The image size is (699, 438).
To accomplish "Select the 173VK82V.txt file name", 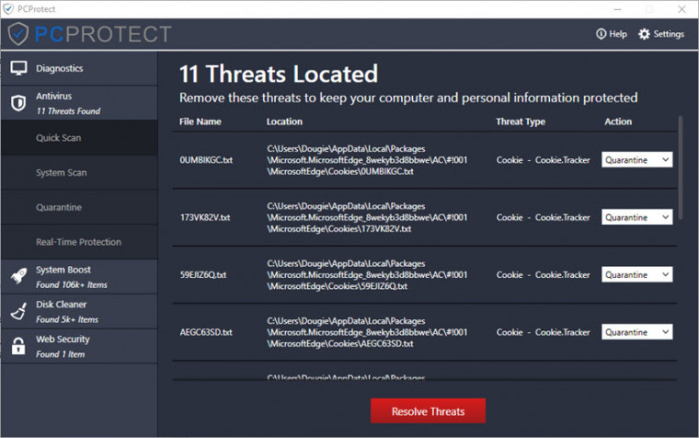I will 205,218.
